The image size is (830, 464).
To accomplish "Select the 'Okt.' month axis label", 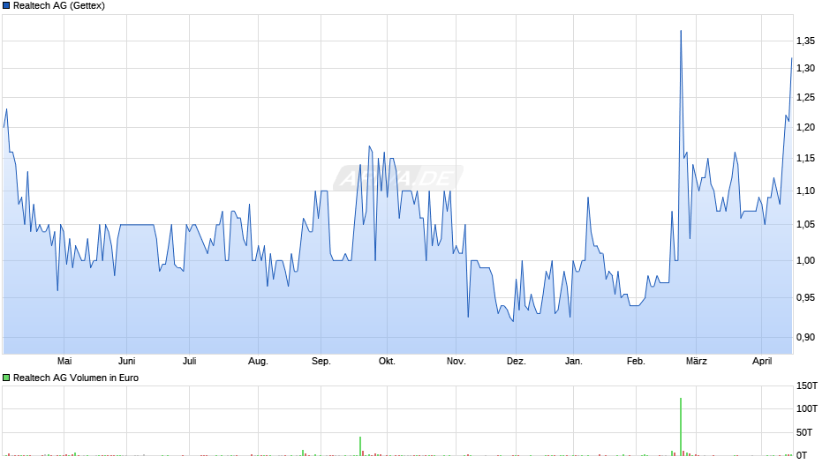I will coord(387,361).
